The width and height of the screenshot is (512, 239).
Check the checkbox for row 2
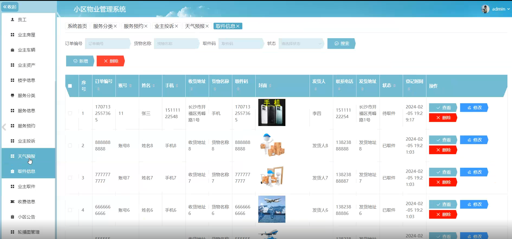70,146
